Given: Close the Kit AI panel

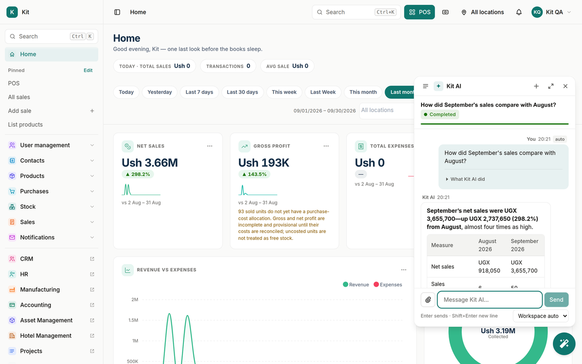Looking at the screenshot, I should [x=566, y=86].
